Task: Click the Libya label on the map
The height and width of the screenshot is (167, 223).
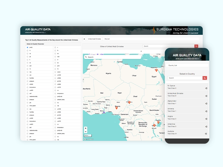Action: [x=134, y=75]
